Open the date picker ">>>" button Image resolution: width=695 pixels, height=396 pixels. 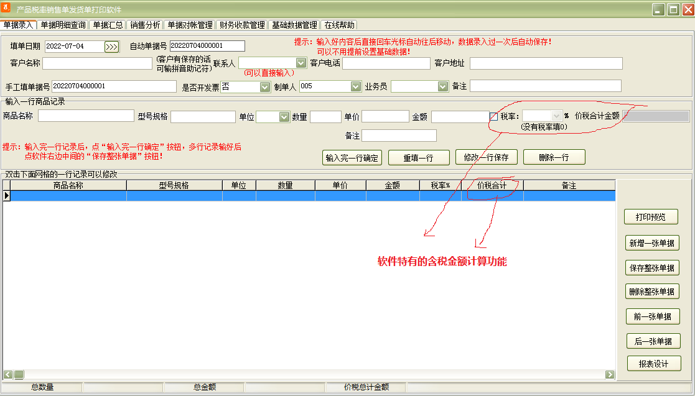pyautogui.click(x=112, y=47)
